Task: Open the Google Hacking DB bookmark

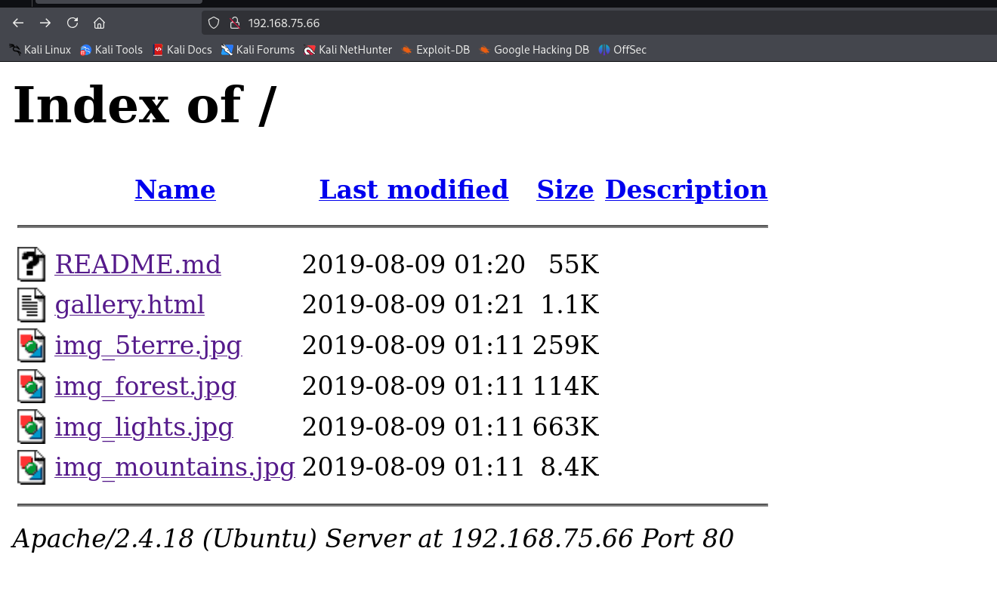Action: pyautogui.click(x=533, y=50)
